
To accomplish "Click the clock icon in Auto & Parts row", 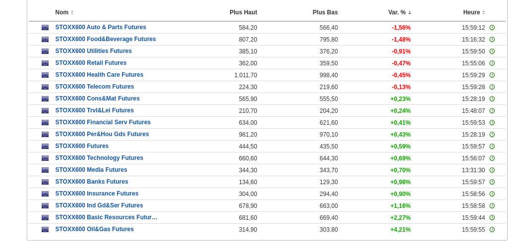I will [492, 28].
